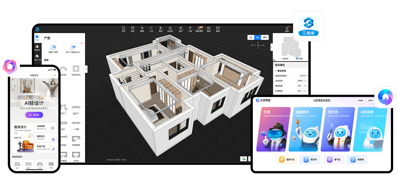Click the bell icon at canvas bottom-right
Screen dimensions: 397x182
pos(244,159)
